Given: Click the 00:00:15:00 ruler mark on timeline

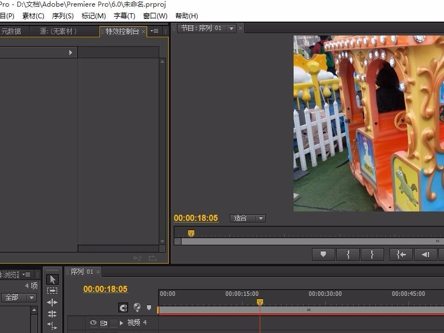Looking at the screenshot, I should pyautogui.click(x=242, y=294).
